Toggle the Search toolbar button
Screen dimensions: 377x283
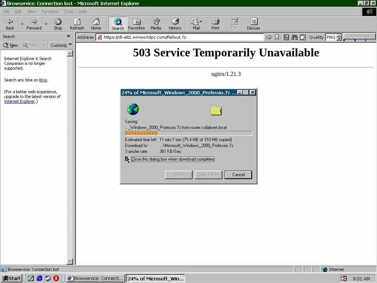117,24
